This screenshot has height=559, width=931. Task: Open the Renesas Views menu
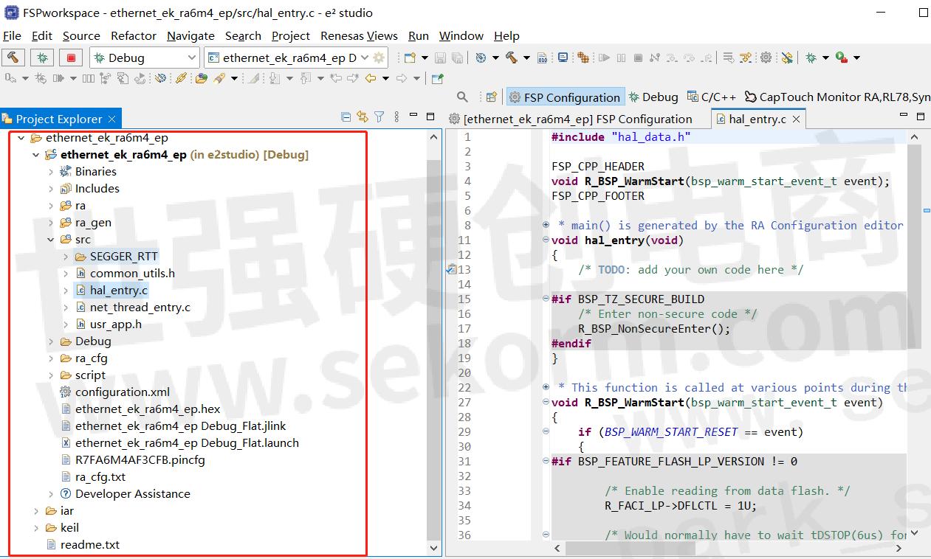pos(359,35)
